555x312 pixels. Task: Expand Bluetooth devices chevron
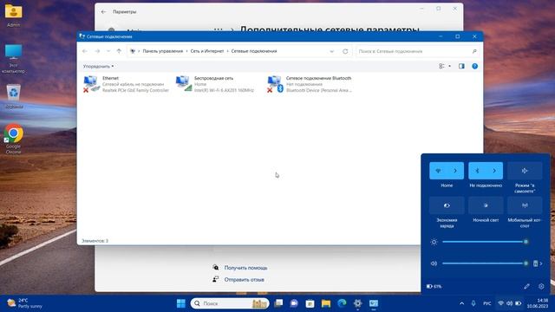coord(494,171)
